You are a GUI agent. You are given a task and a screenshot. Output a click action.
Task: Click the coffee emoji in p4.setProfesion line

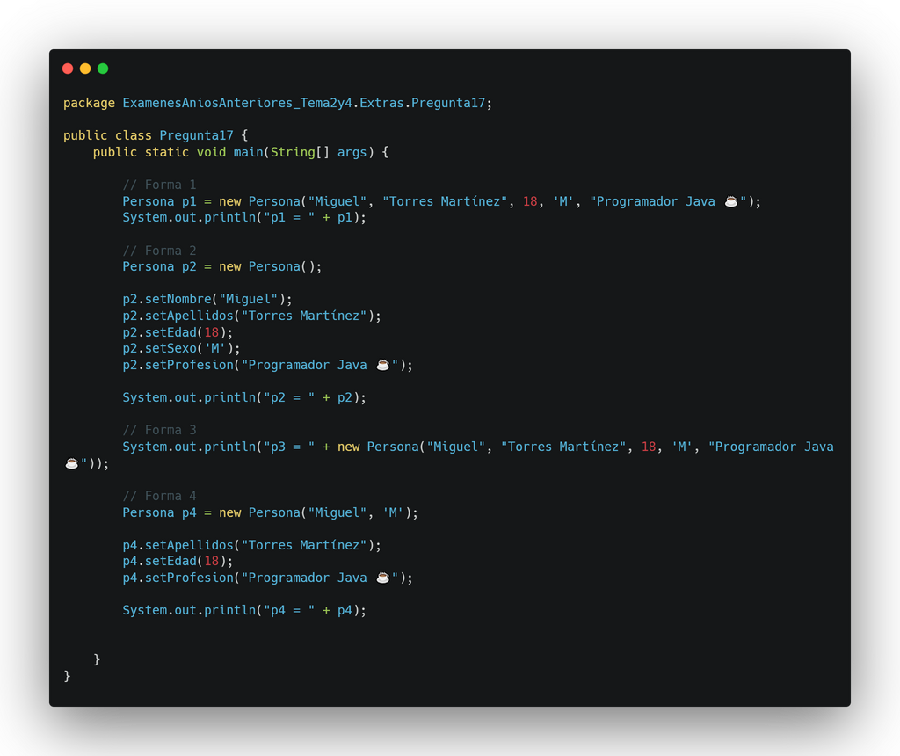pyautogui.click(x=383, y=578)
